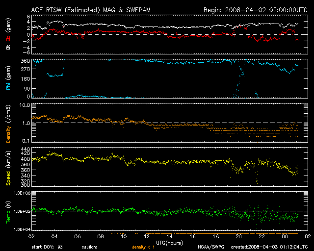Select the "Begin: 2008-04-02 02:00:00UTC" header text

(256, 10)
